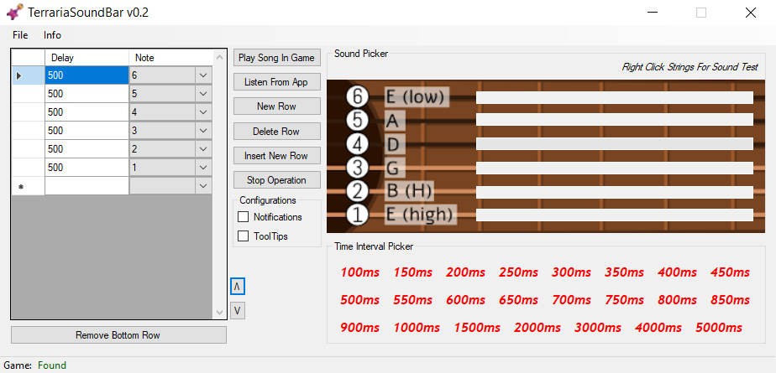776x373 pixels.
Task: Pick the 350ms time interval
Action: [x=624, y=272]
